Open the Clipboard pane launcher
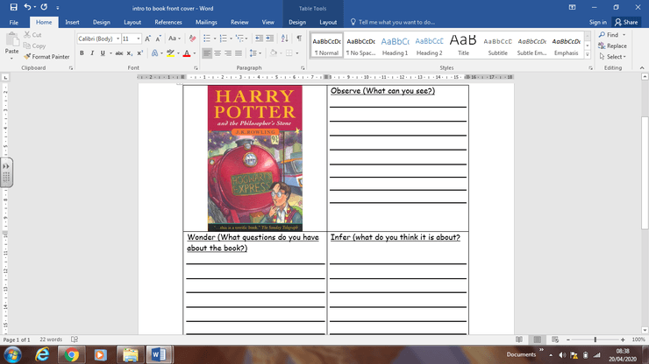The width and height of the screenshot is (649, 364). click(71, 67)
